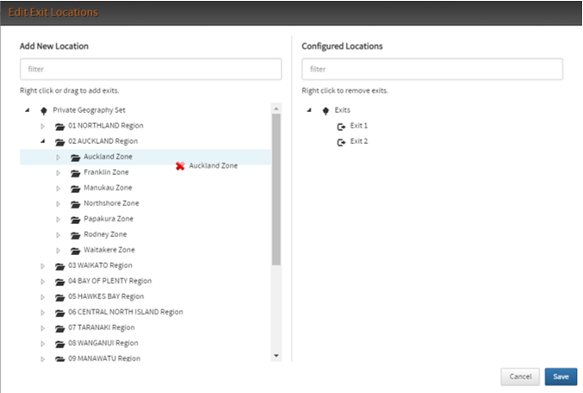This screenshot has height=393, width=583.
Task: Expand the Papakura Zone node
Action: point(58,219)
